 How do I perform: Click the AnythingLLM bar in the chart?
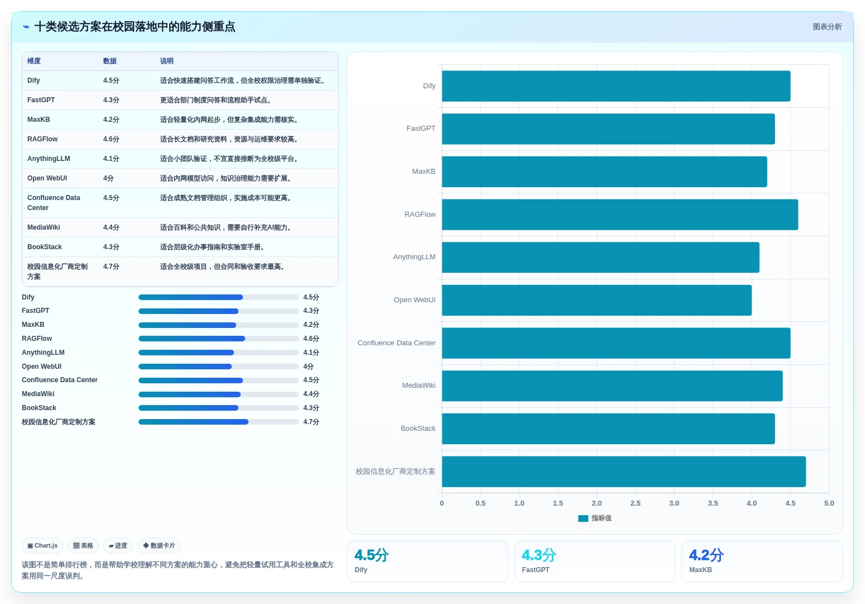[x=600, y=258]
